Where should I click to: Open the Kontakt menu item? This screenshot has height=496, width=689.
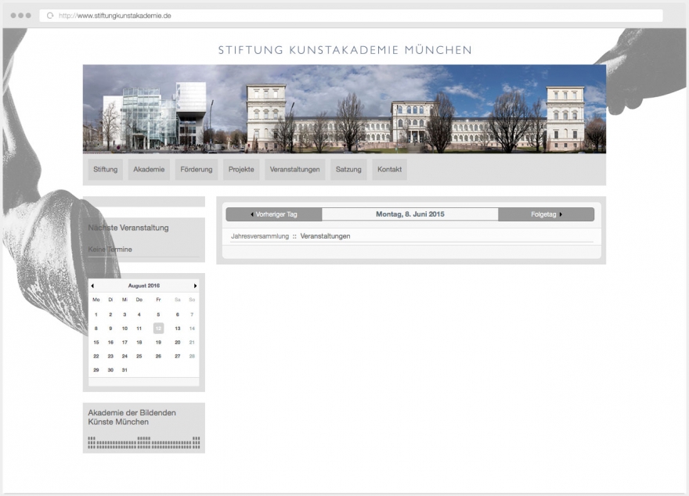(x=389, y=170)
